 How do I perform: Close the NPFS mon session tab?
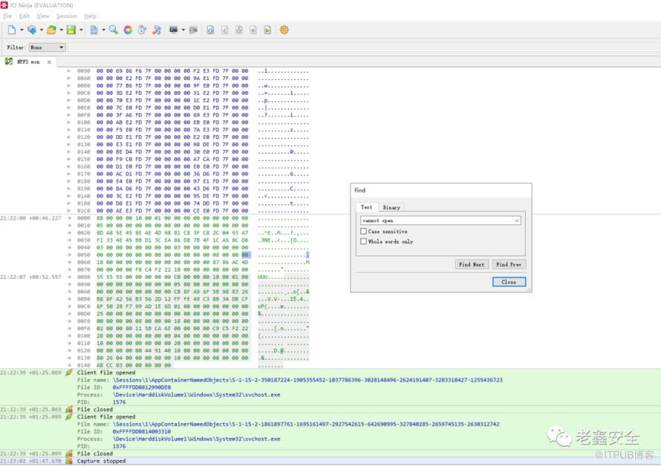[x=50, y=62]
